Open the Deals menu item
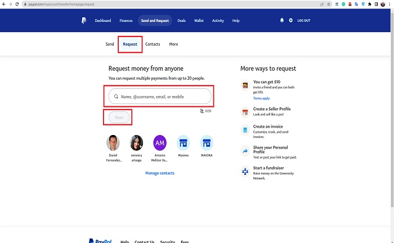Screen dimensions: 394x243 pos(181,21)
